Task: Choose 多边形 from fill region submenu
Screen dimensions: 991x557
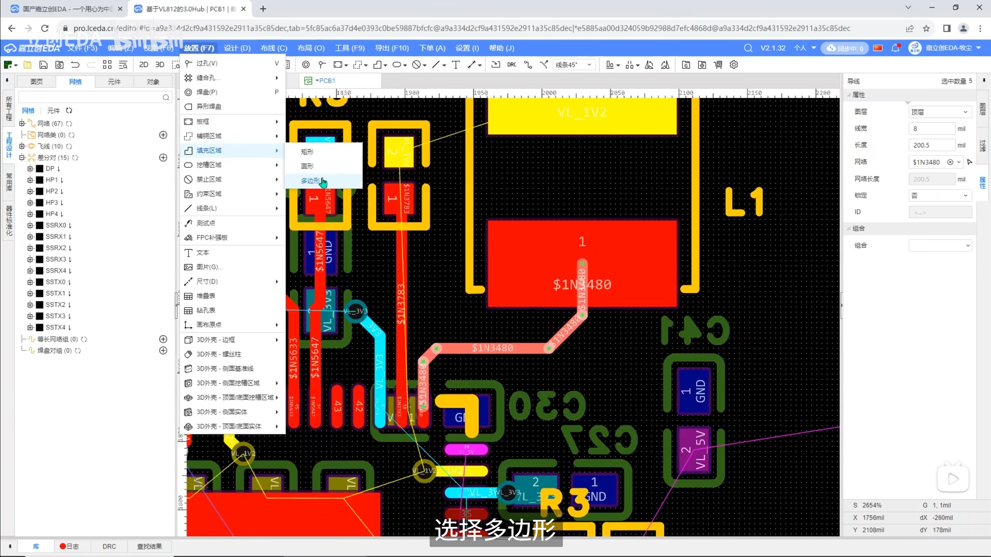Action: pyautogui.click(x=310, y=181)
